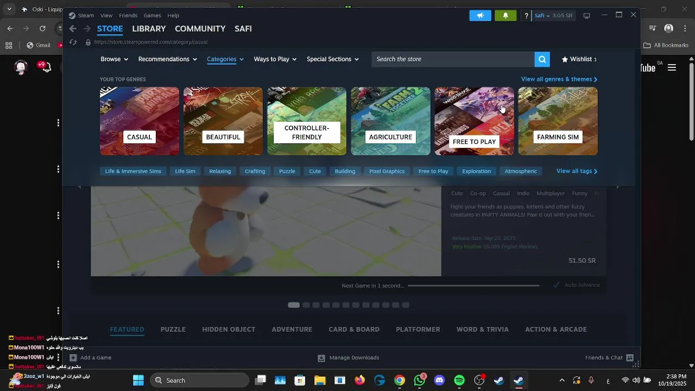
Task: Show the next featured game arrow
Action: click(617, 187)
